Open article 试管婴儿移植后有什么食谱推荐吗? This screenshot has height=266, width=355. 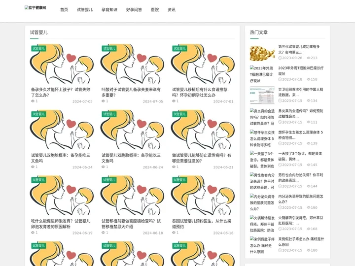point(200,92)
